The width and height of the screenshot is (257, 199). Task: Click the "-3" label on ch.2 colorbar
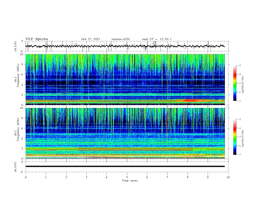(239, 119)
